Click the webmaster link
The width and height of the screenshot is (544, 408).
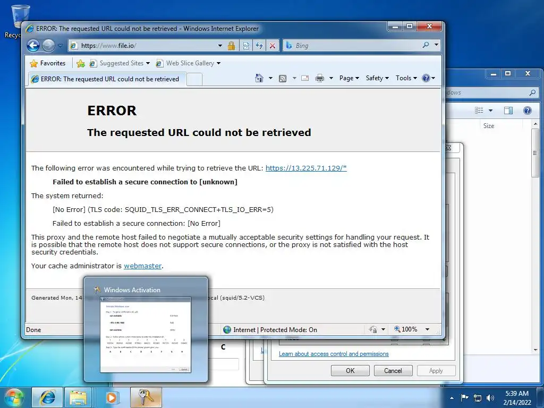point(142,266)
